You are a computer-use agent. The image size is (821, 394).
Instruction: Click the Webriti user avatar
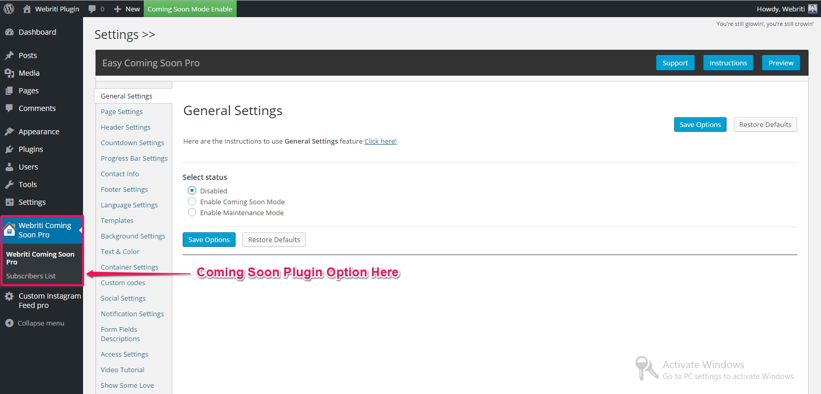pos(813,9)
